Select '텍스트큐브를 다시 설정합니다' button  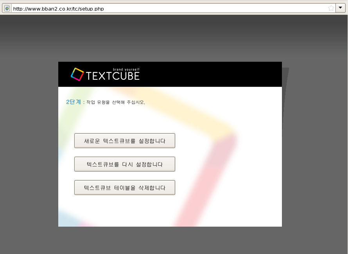(x=125, y=164)
